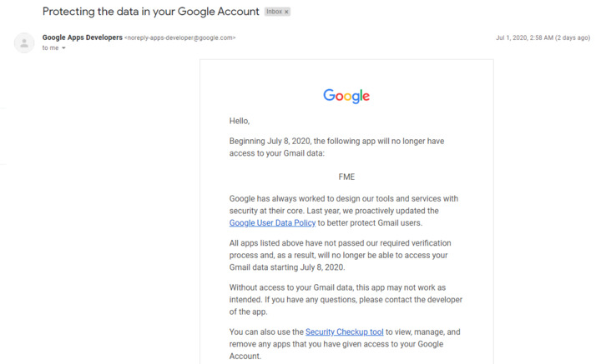Click the Google logo in the email body
This screenshot has width=601, height=364.
(346, 96)
